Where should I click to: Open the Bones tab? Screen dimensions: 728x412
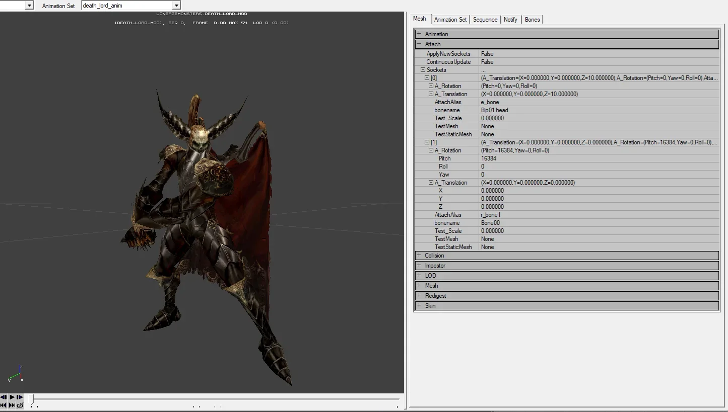[x=532, y=20]
